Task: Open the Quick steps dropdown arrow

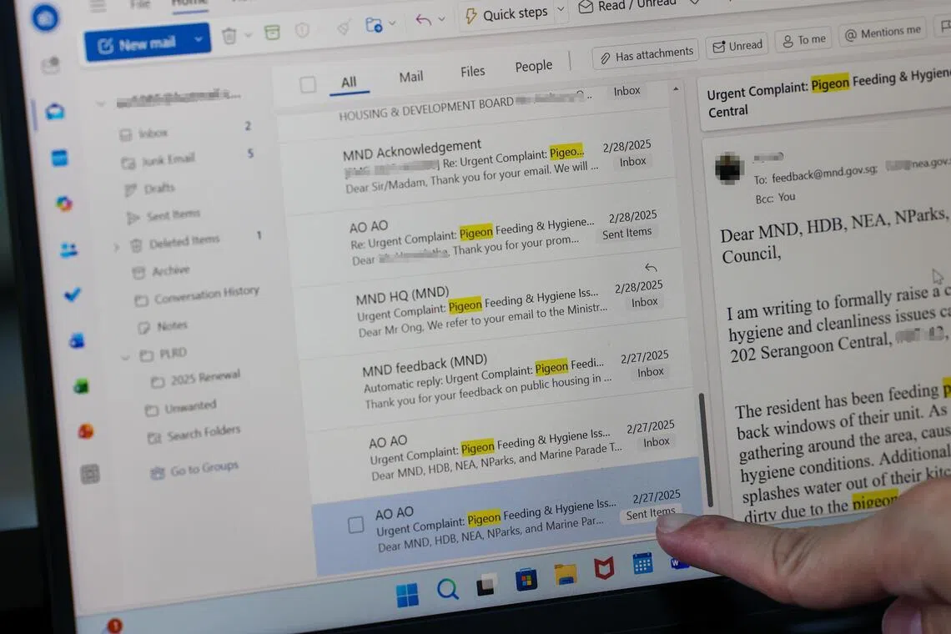Action: tap(561, 10)
